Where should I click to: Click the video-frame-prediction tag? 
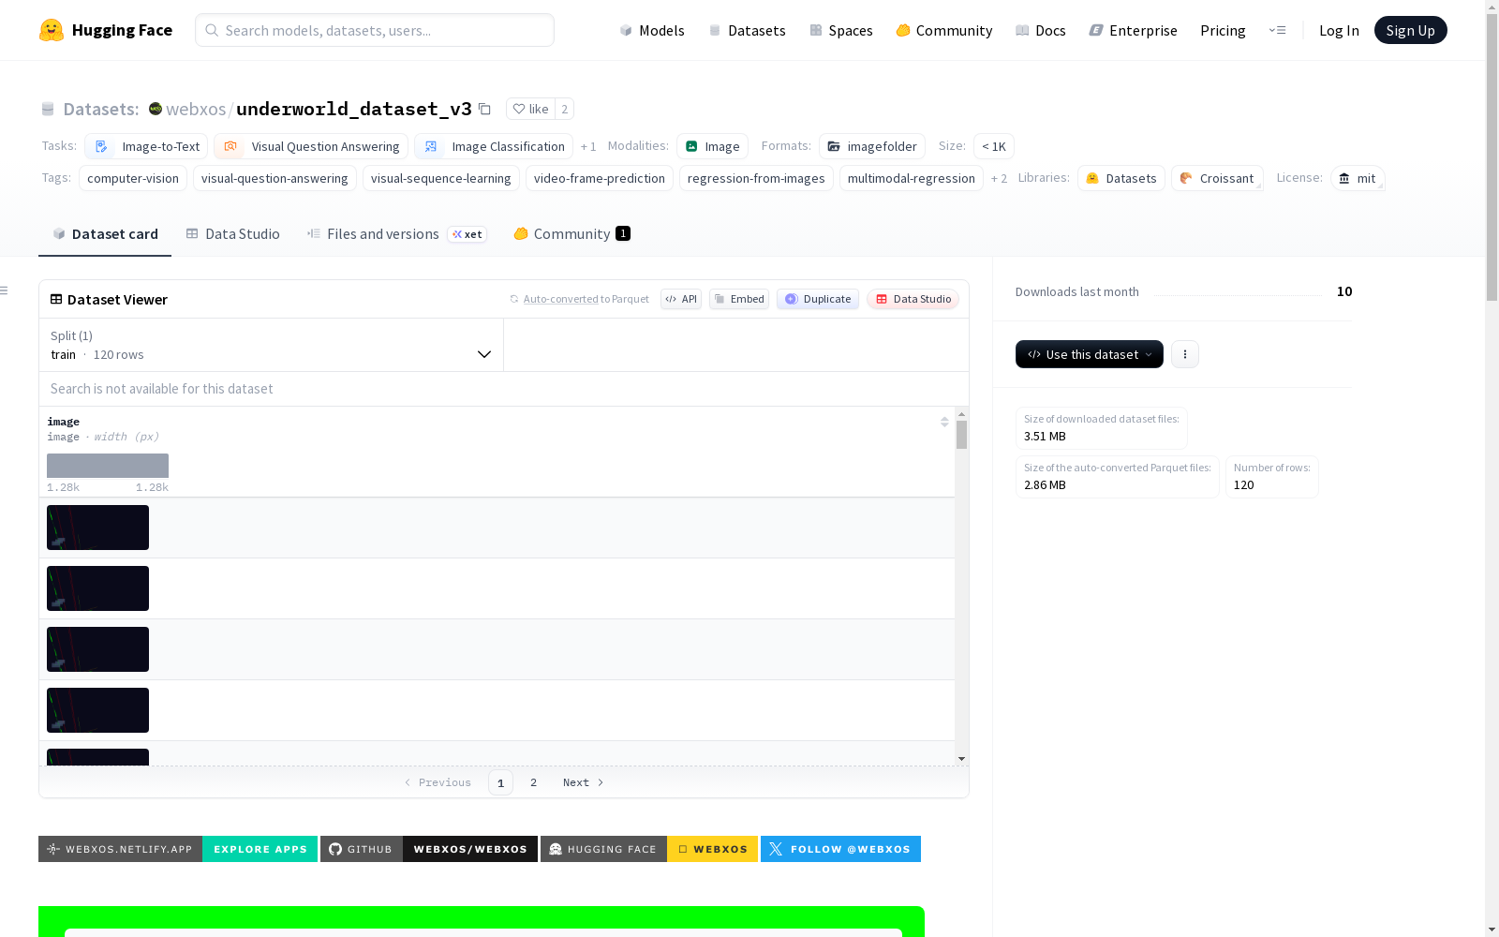point(600,178)
